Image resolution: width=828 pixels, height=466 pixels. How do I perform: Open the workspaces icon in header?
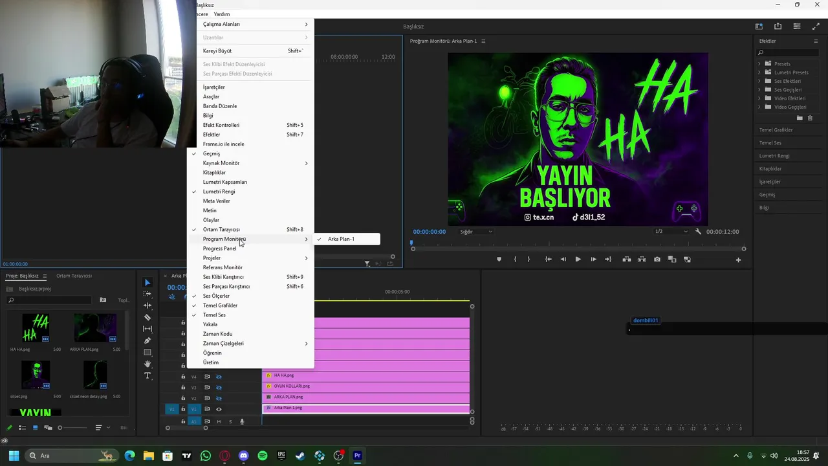(x=759, y=27)
